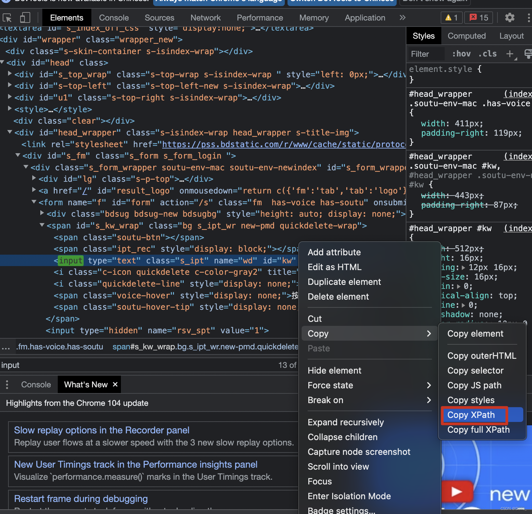The image size is (532, 514).
Task: Select breadcrumb span#s_kw_wrap
Action: click(x=205, y=347)
